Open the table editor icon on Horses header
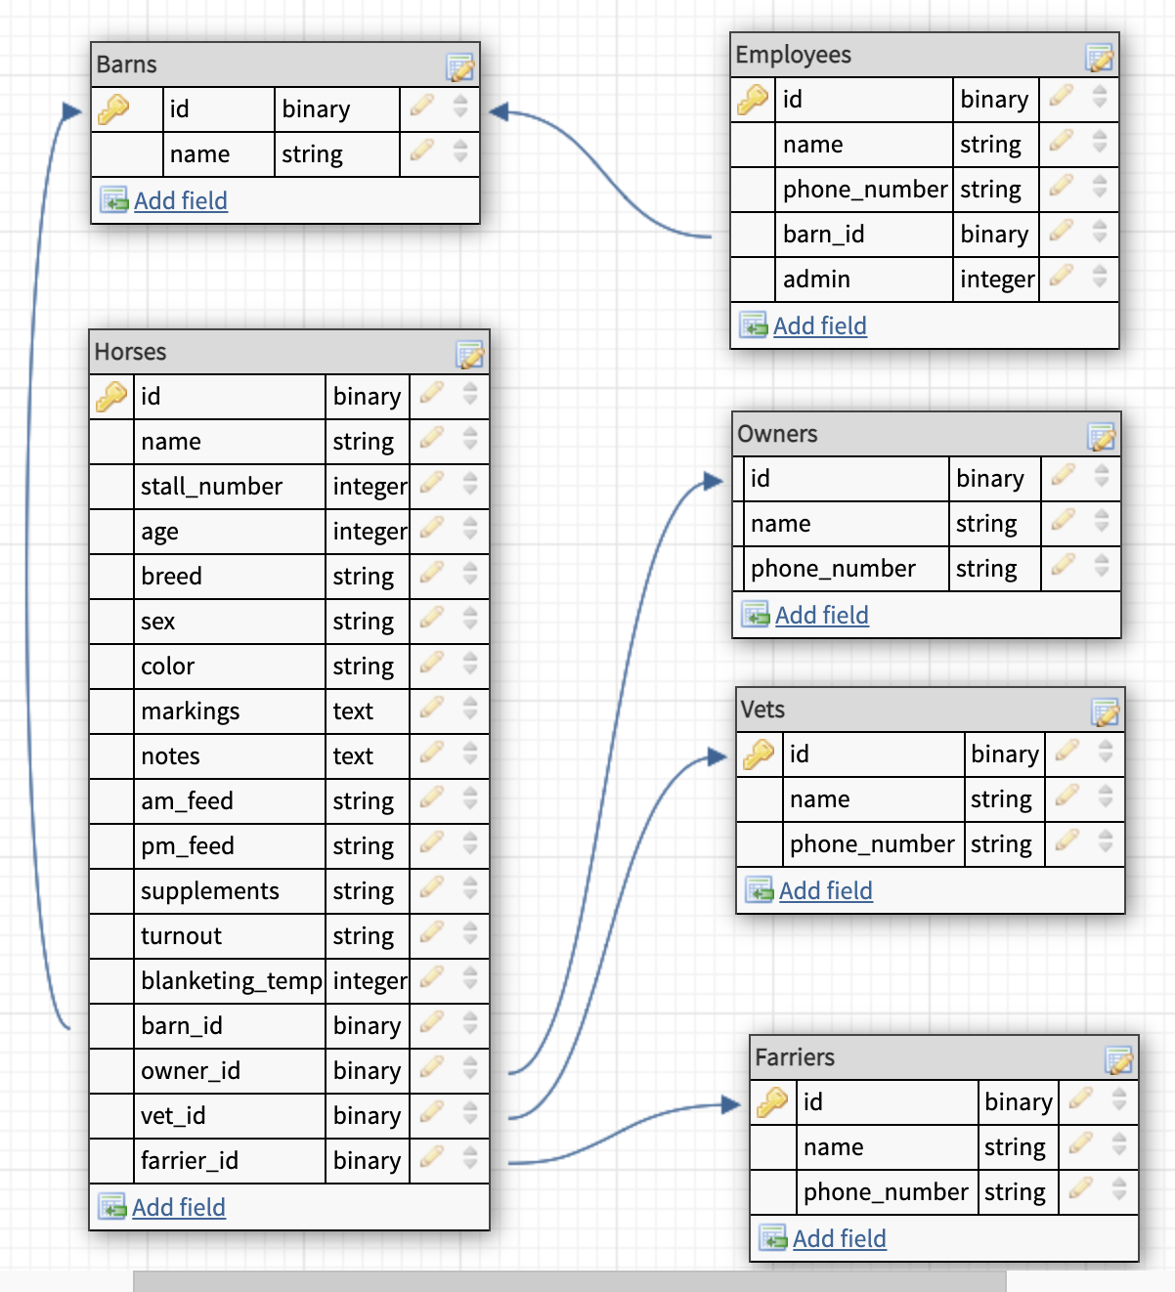The width and height of the screenshot is (1175, 1292). click(x=470, y=353)
